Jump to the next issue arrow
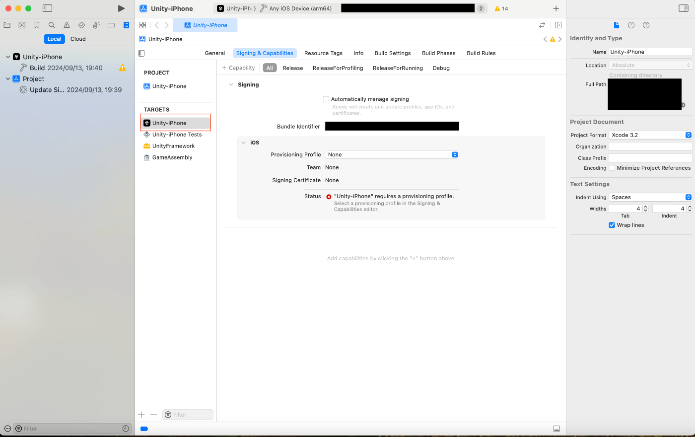Screen dimensions: 695x437 [560, 39]
